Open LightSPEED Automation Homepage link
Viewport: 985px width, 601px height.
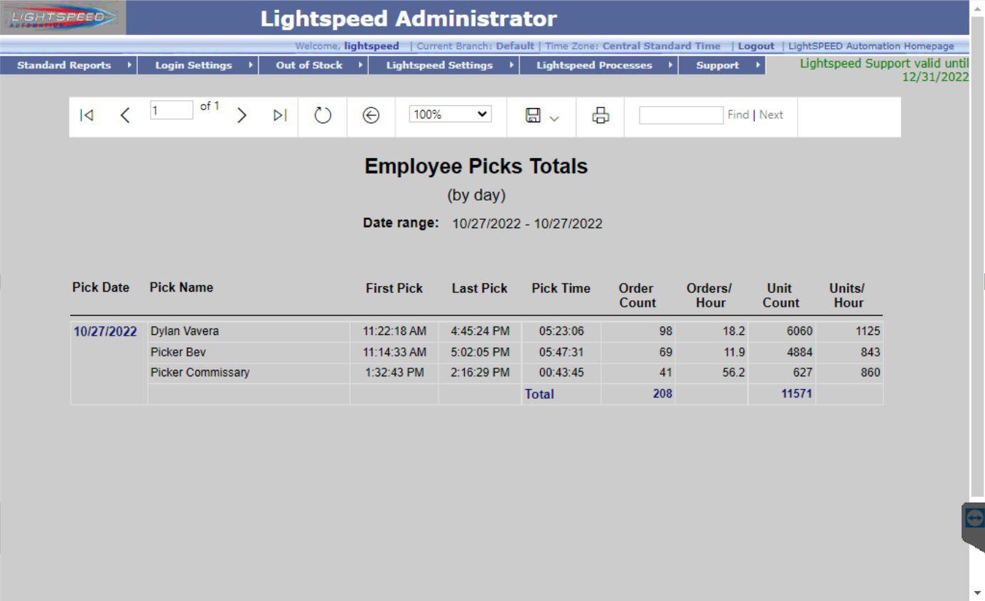point(871,46)
